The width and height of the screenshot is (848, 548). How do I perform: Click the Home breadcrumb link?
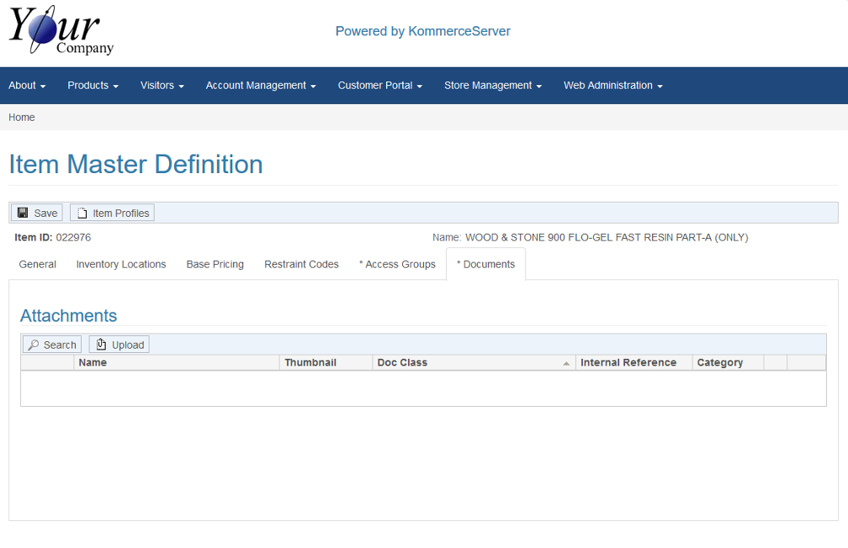coord(22,118)
